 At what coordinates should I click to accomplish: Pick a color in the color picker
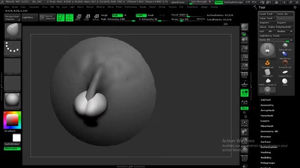[13, 120]
